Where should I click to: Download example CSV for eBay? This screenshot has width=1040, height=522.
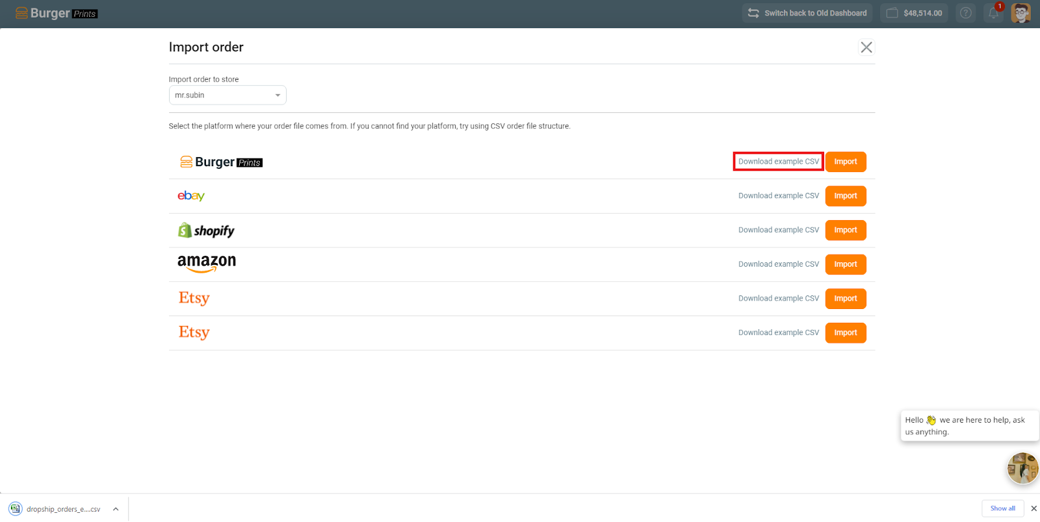click(x=779, y=196)
